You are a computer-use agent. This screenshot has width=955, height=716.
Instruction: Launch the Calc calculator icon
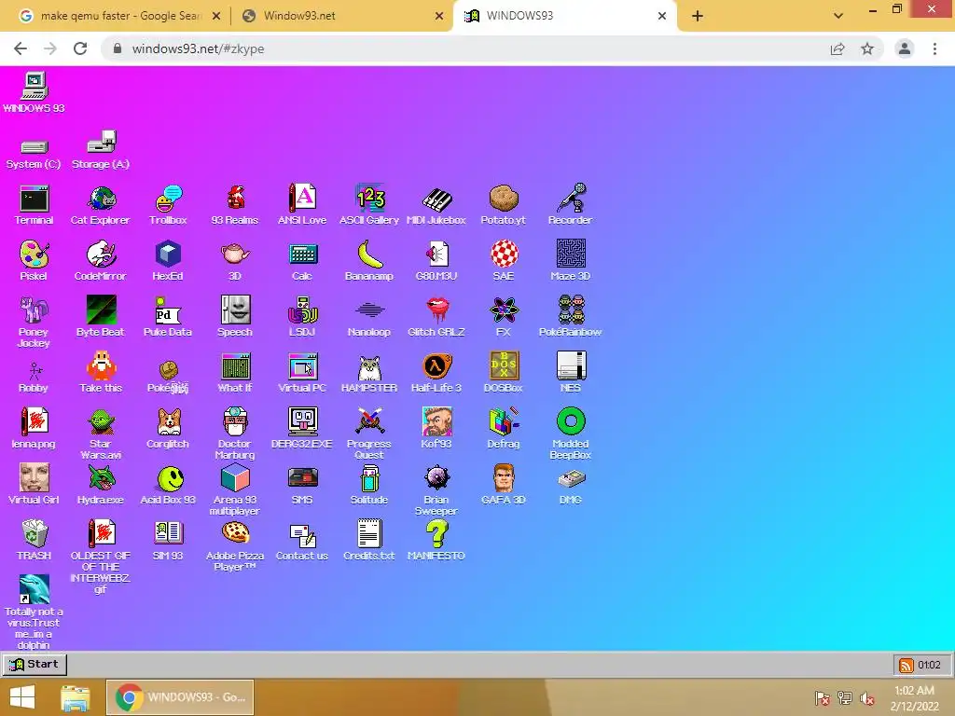point(302,261)
